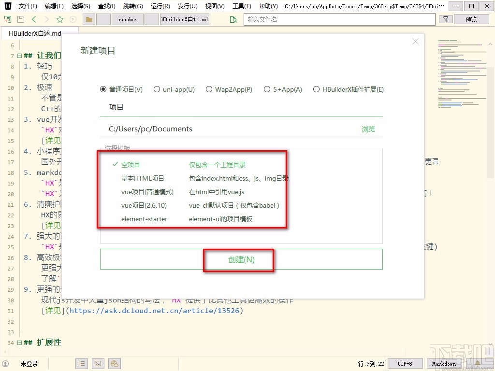Viewport: 495px width, 371px height.
Task: Open the 查找(I) menu
Action: coord(107,6)
